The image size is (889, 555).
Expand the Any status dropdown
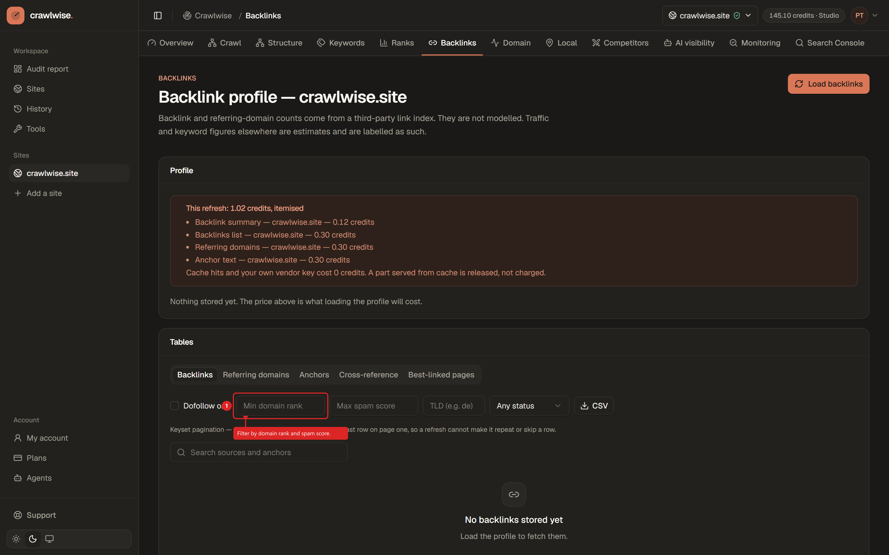click(529, 406)
